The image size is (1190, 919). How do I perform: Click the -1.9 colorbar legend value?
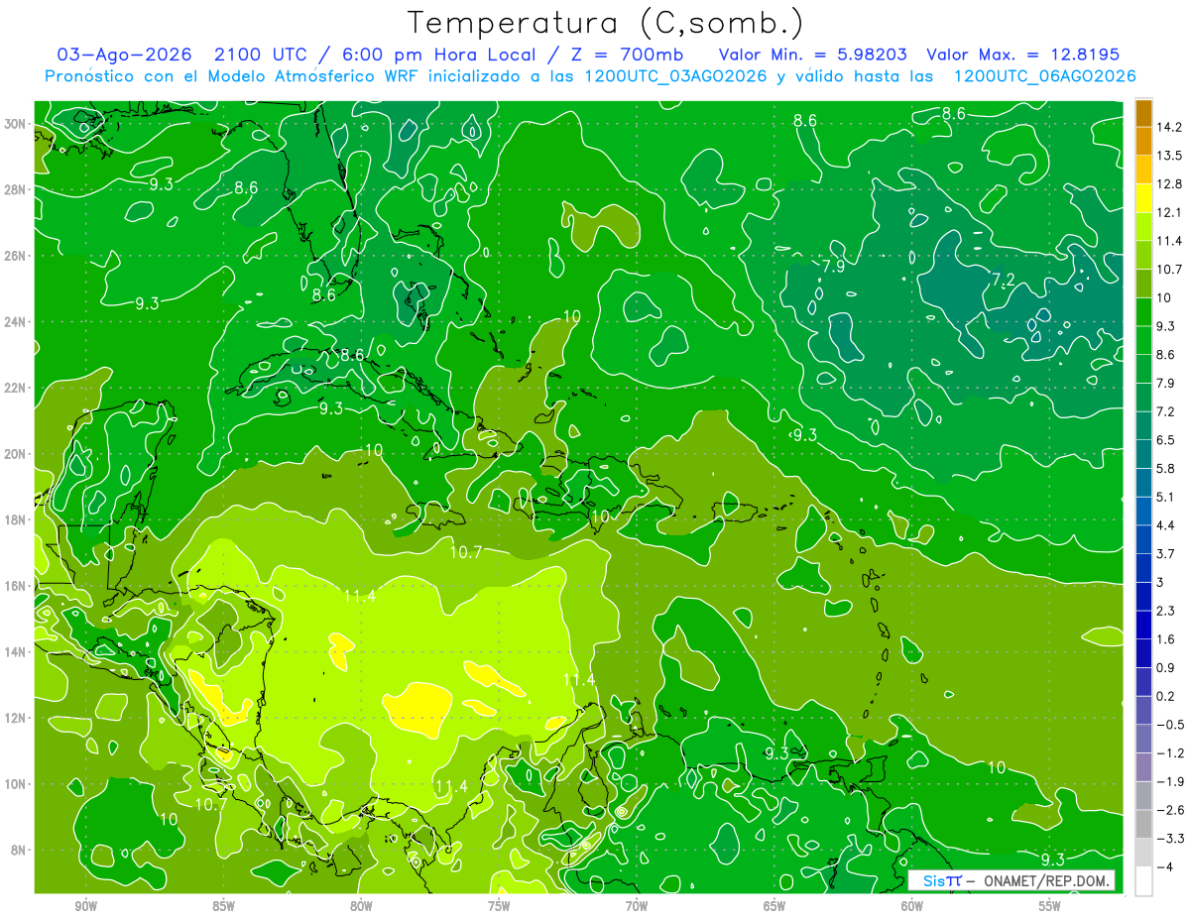(1170, 781)
